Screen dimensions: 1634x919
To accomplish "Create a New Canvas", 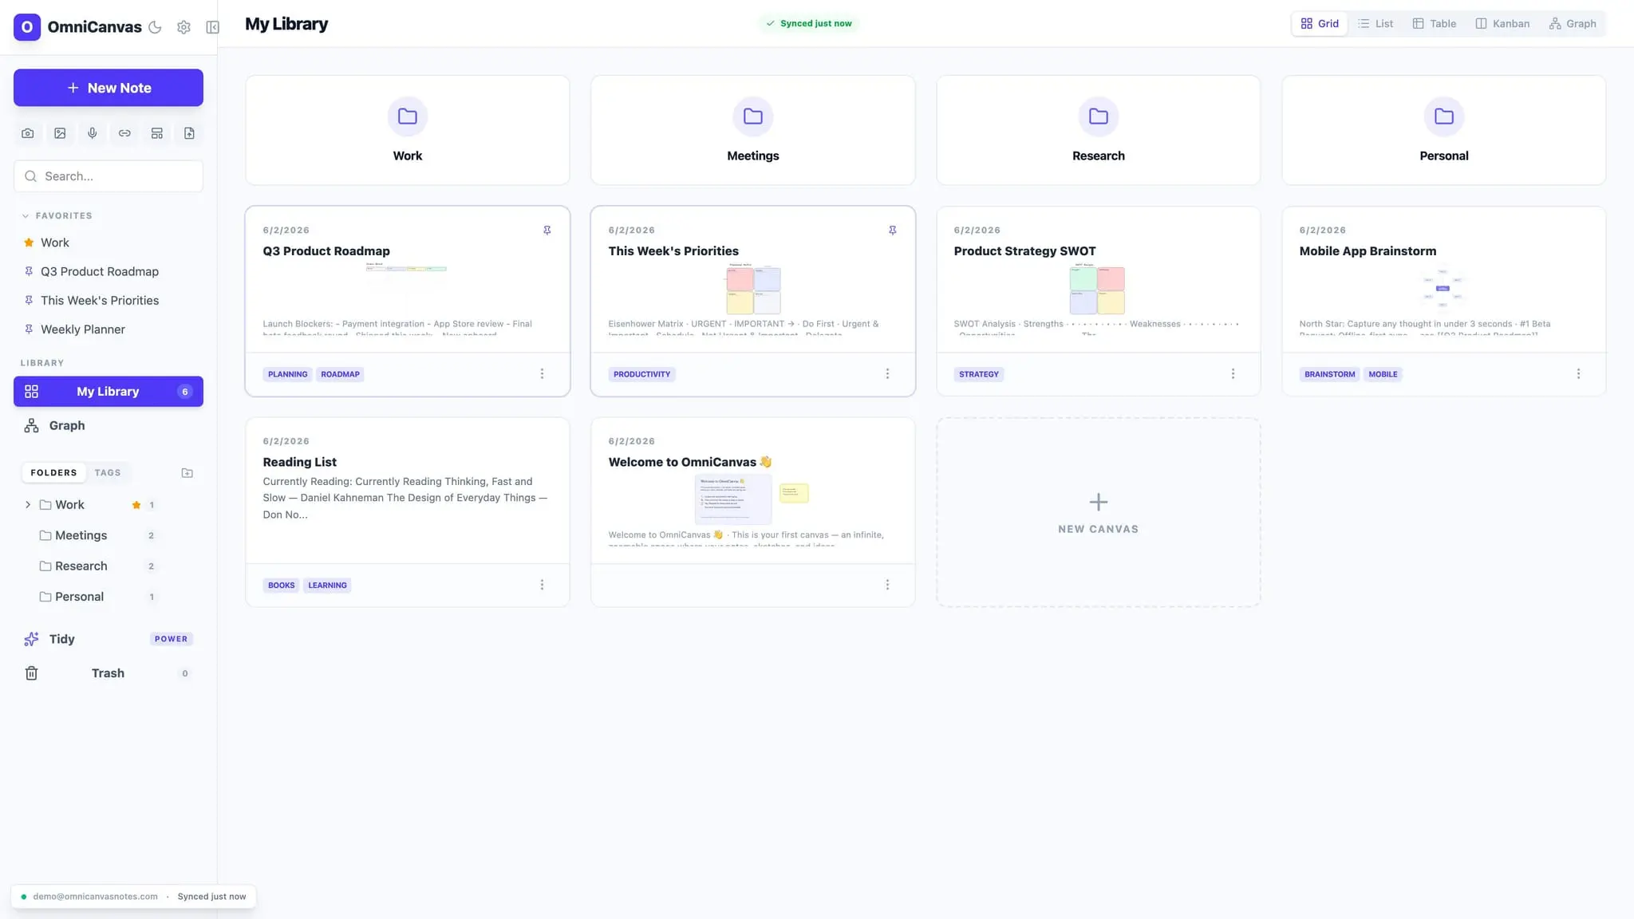I will (x=1099, y=513).
